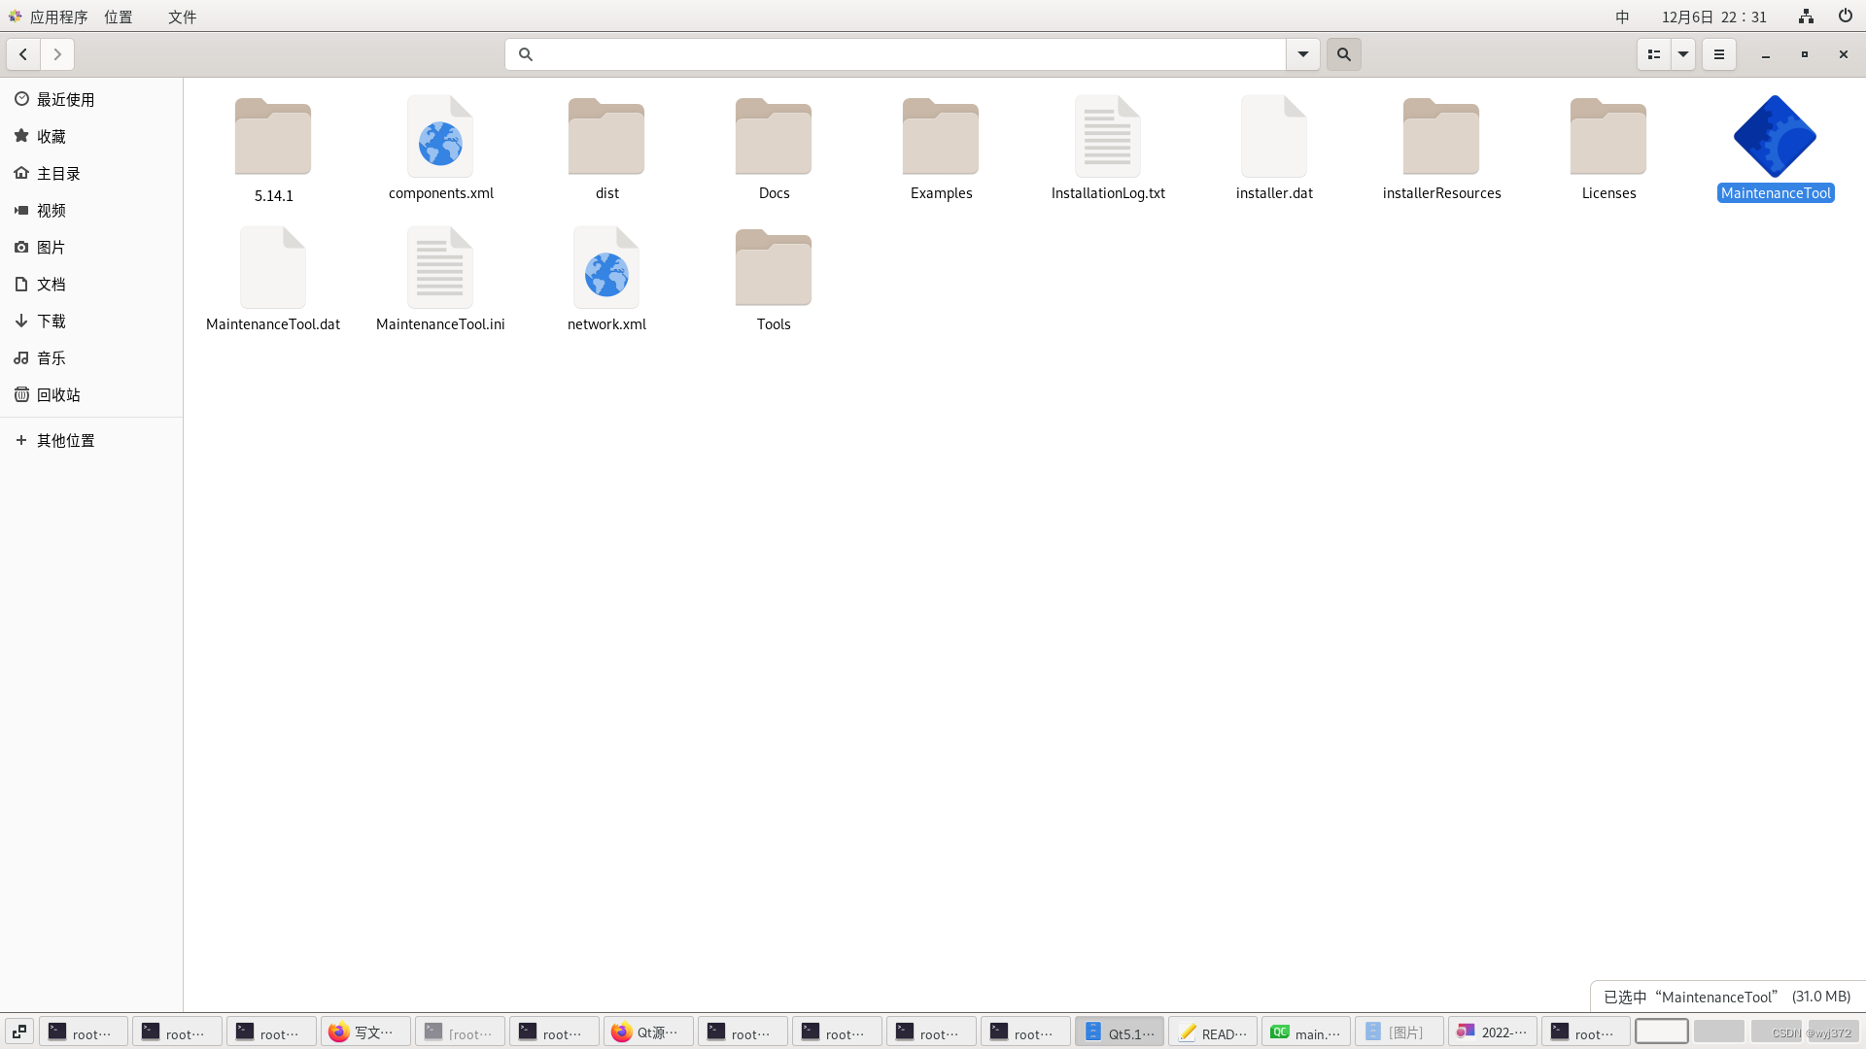Viewport: 1866px width, 1049px height.
Task: Click the show desktop button in taskbar
Action: [x=17, y=1032]
